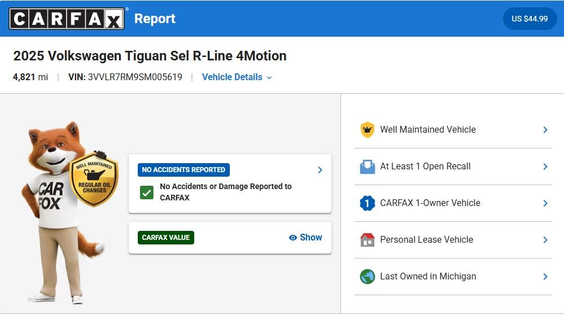Click the CARFAX Value label
This screenshot has height=315, width=564.
tap(166, 237)
